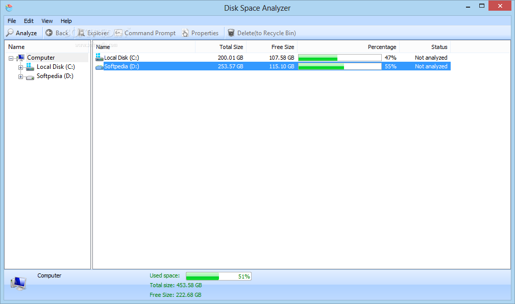Open the Edit menu
The image size is (515, 304).
click(29, 21)
